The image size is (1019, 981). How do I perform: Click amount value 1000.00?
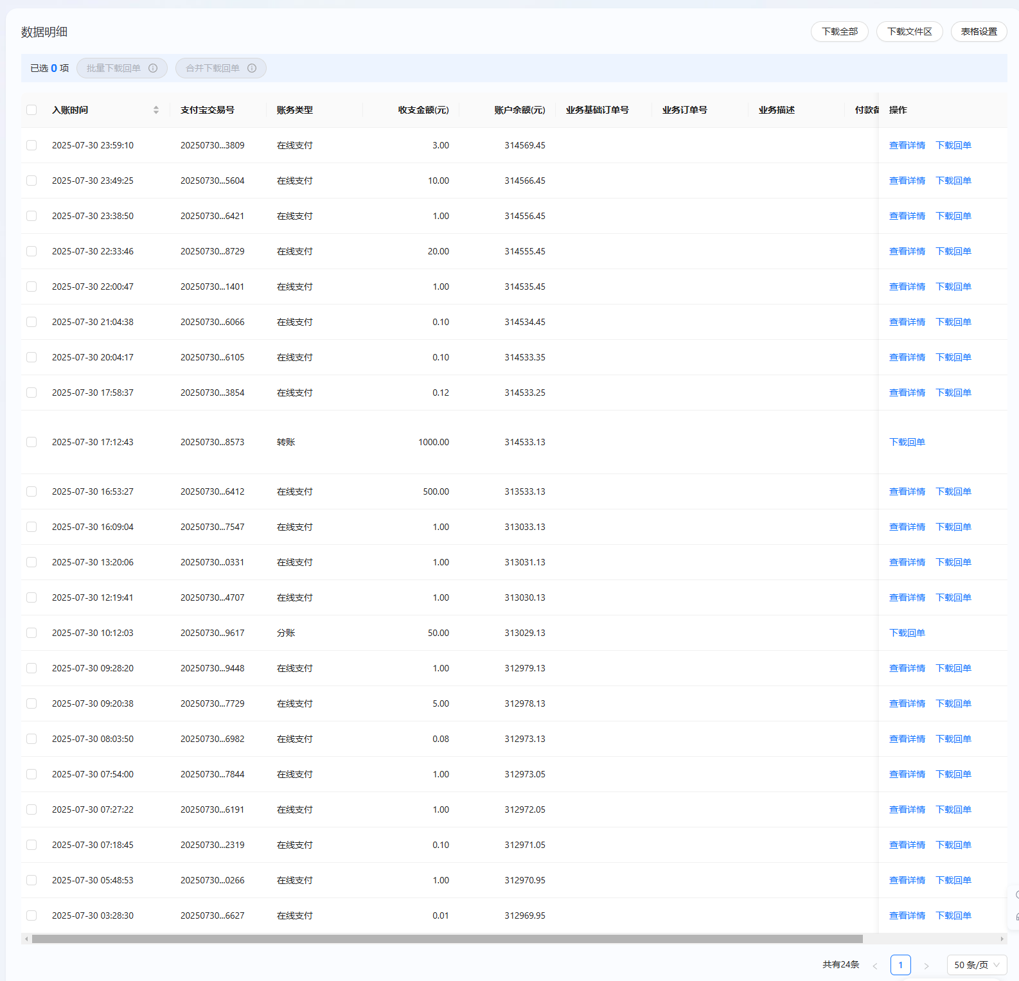(434, 442)
